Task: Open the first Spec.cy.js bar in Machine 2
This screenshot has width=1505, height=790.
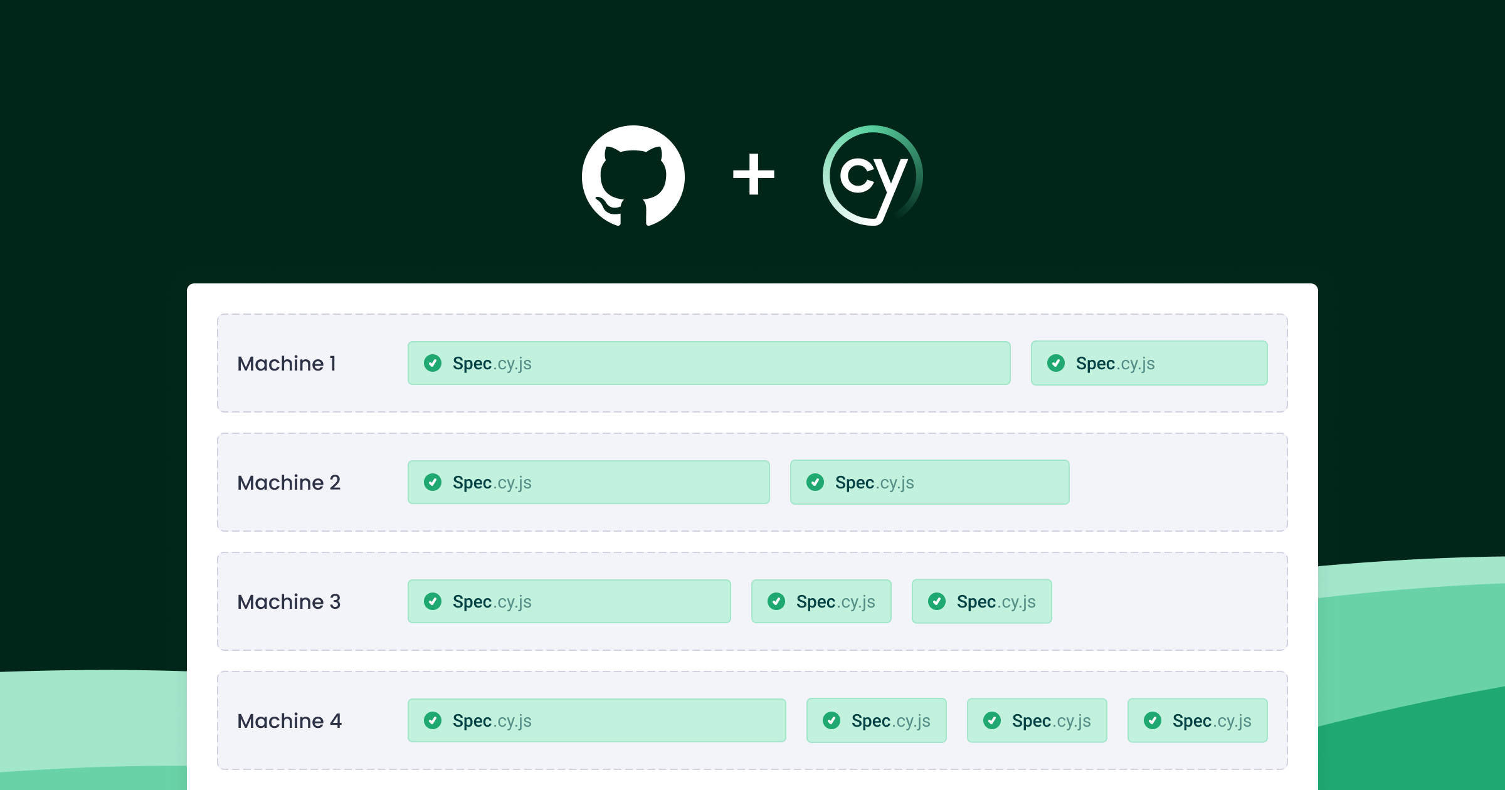Action: (x=588, y=482)
